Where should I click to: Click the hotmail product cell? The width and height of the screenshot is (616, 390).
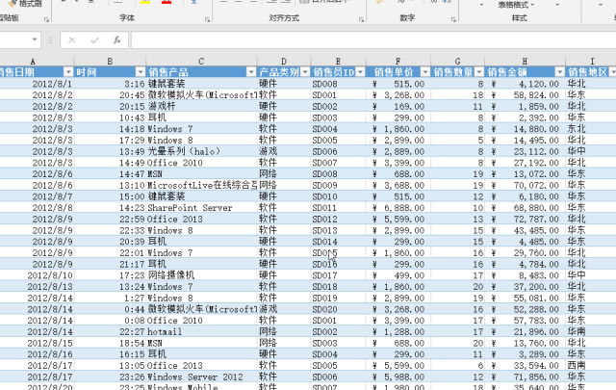[x=168, y=332]
